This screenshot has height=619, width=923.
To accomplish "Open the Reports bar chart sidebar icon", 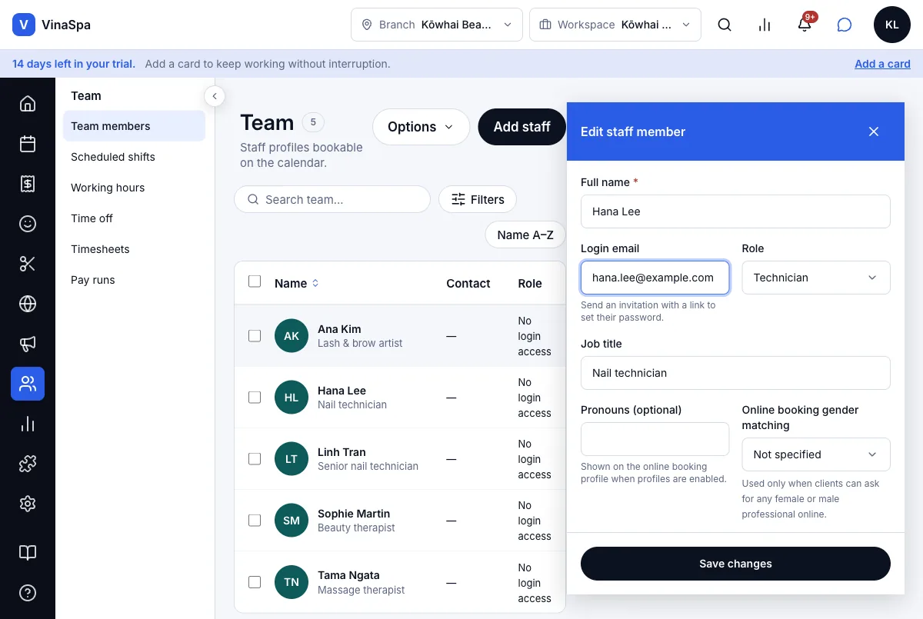I will pos(28,424).
